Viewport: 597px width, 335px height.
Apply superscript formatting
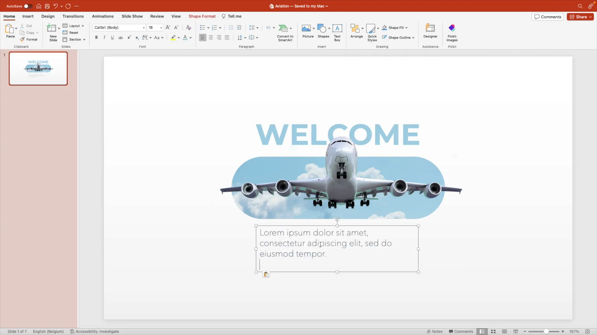(x=129, y=38)
